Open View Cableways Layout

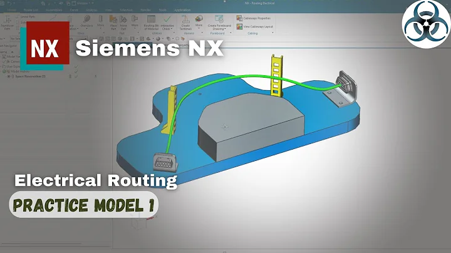pos(254,26)
